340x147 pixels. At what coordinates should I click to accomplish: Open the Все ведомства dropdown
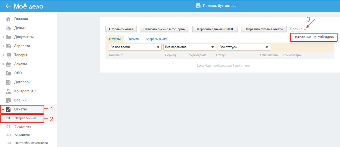190,47
